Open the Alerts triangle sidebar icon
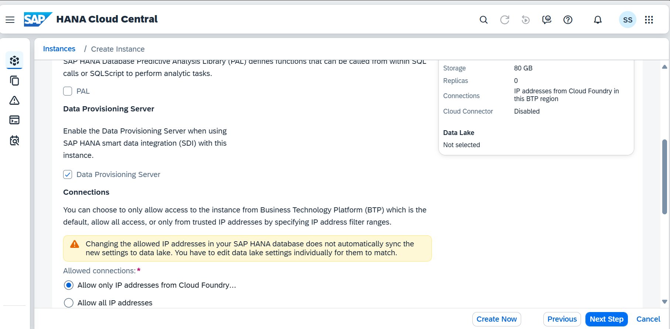This screenshot has width=670, height=329. tap(14, 100)
